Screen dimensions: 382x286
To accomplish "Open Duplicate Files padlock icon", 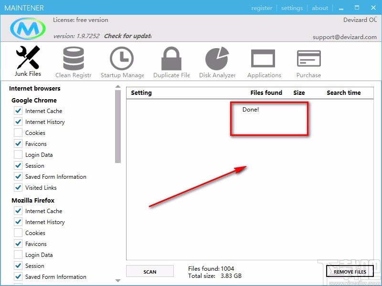I will tap(171, 58).
